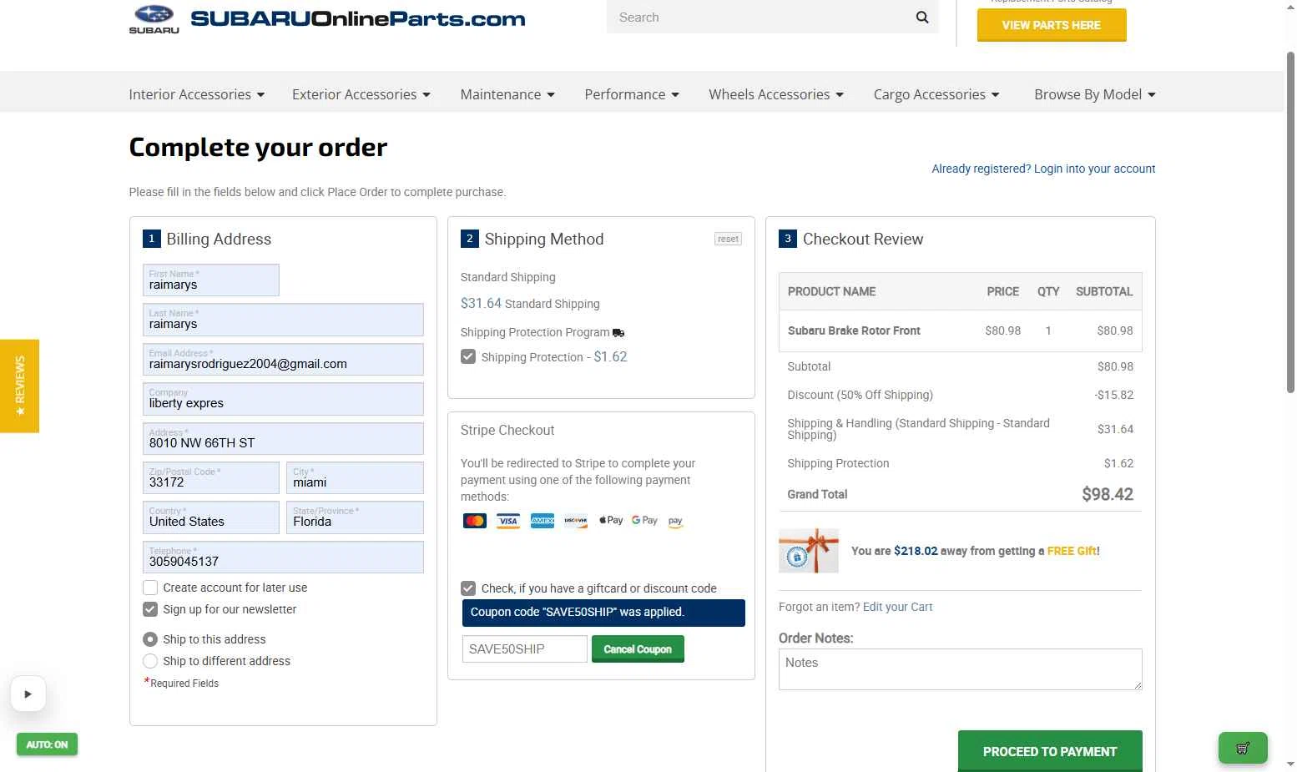Toggle giftcard or discount code checkbox
Image resolution: width=1297 pixels, height=772 pixels.
[x=468, y=588]
